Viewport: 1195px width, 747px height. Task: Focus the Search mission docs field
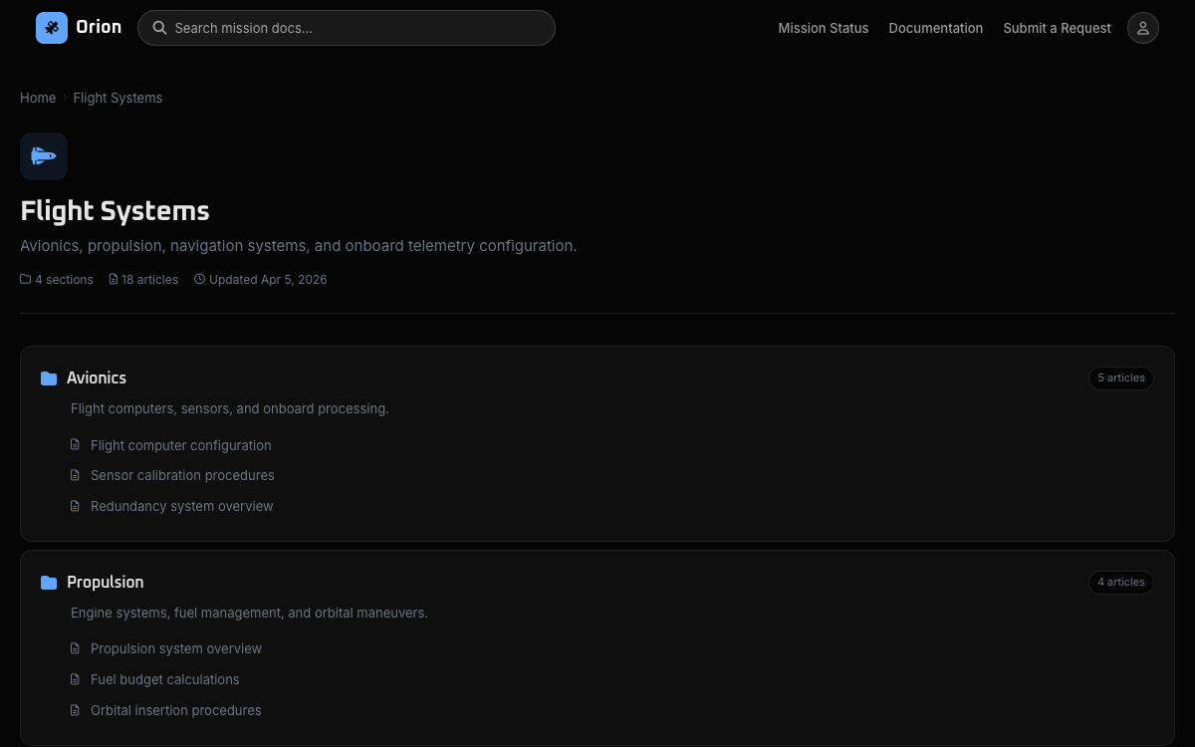(x=347, y=28)
